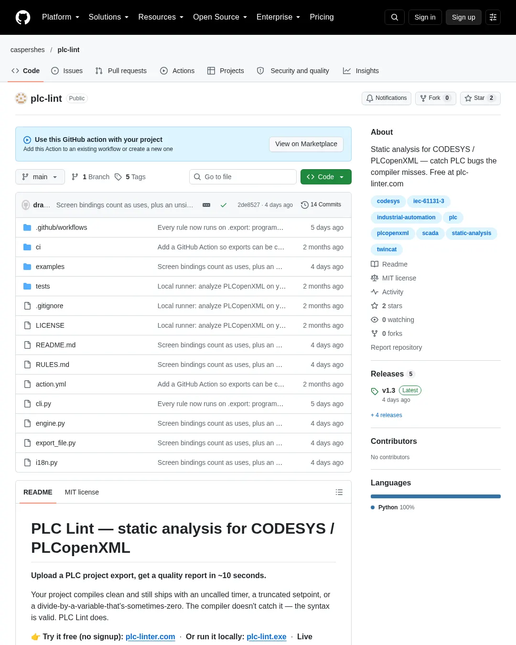Open 1 Branch link
516x645 pixels.
pyautogui.click(x=90, y=177)
